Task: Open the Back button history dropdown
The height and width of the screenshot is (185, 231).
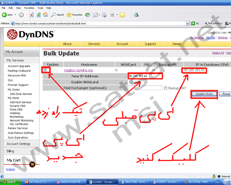Action: pos(15,15)
